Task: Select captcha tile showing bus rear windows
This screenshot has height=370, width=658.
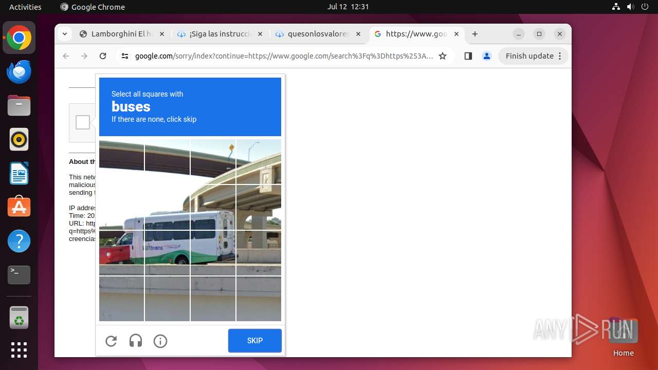Action: (x=213, y=207)
